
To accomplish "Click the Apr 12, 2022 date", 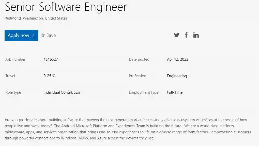I will tap(177, 59).
